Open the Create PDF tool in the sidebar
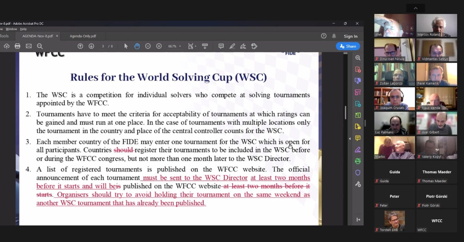The width and height of the screenshot is (464, 242). tap(358, 69)
